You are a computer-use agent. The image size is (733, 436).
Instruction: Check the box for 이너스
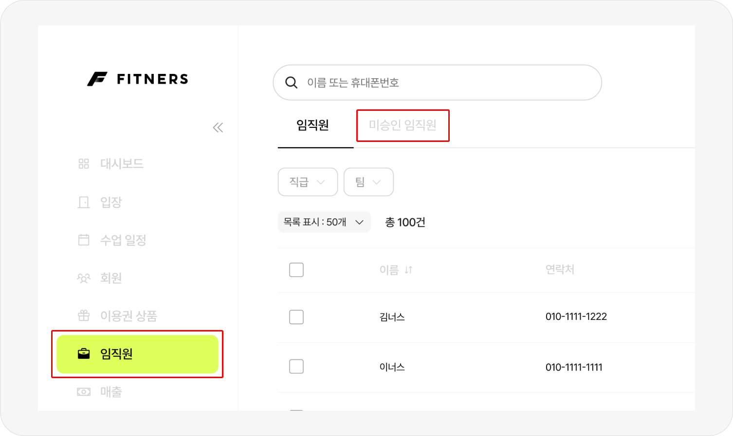[296, 366]
